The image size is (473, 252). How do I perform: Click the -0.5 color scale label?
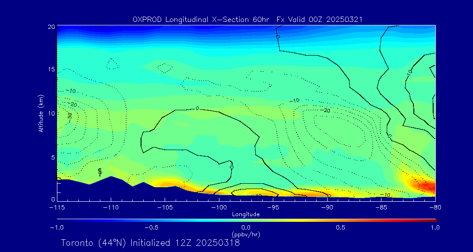152,227
